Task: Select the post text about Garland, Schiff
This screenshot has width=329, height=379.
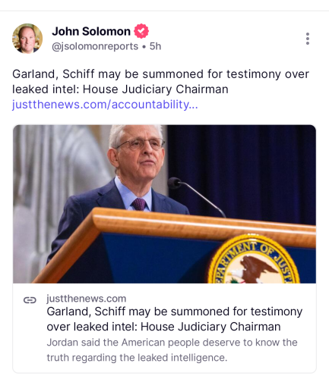Action: (160, 82)
